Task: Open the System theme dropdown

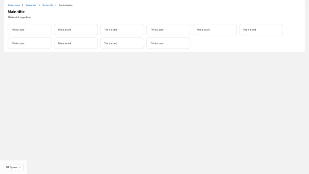Action: pyautogui.click(x=14, y=167)
